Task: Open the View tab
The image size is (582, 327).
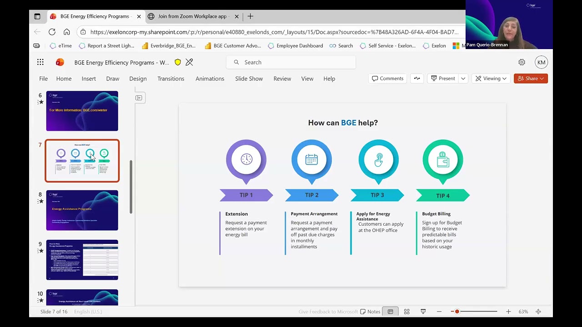Action: (x=307, y=79)
